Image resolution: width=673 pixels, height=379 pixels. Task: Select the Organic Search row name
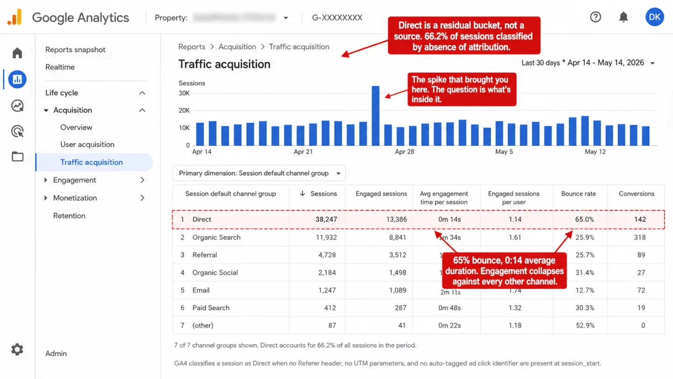216,237
